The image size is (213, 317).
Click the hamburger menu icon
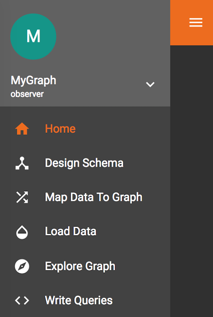click(x=196, y=23)
